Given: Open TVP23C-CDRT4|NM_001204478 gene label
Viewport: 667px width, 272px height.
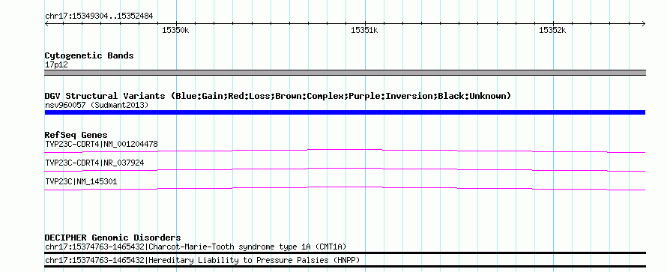Looking at the screenshot, I should [x=101, y=144].
